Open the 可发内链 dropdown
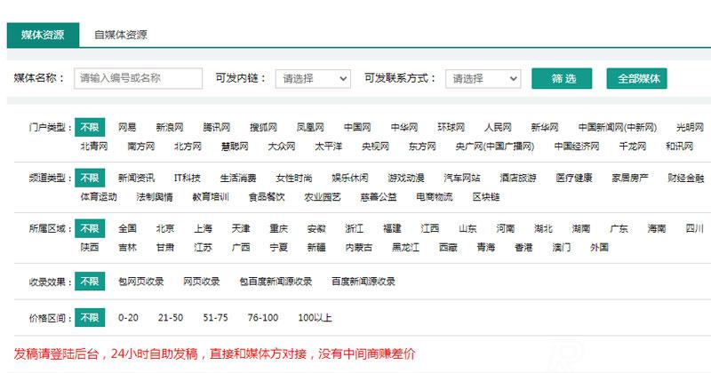Image resolution: width=711 pixels, height=373 pixels. coord(313,78)
